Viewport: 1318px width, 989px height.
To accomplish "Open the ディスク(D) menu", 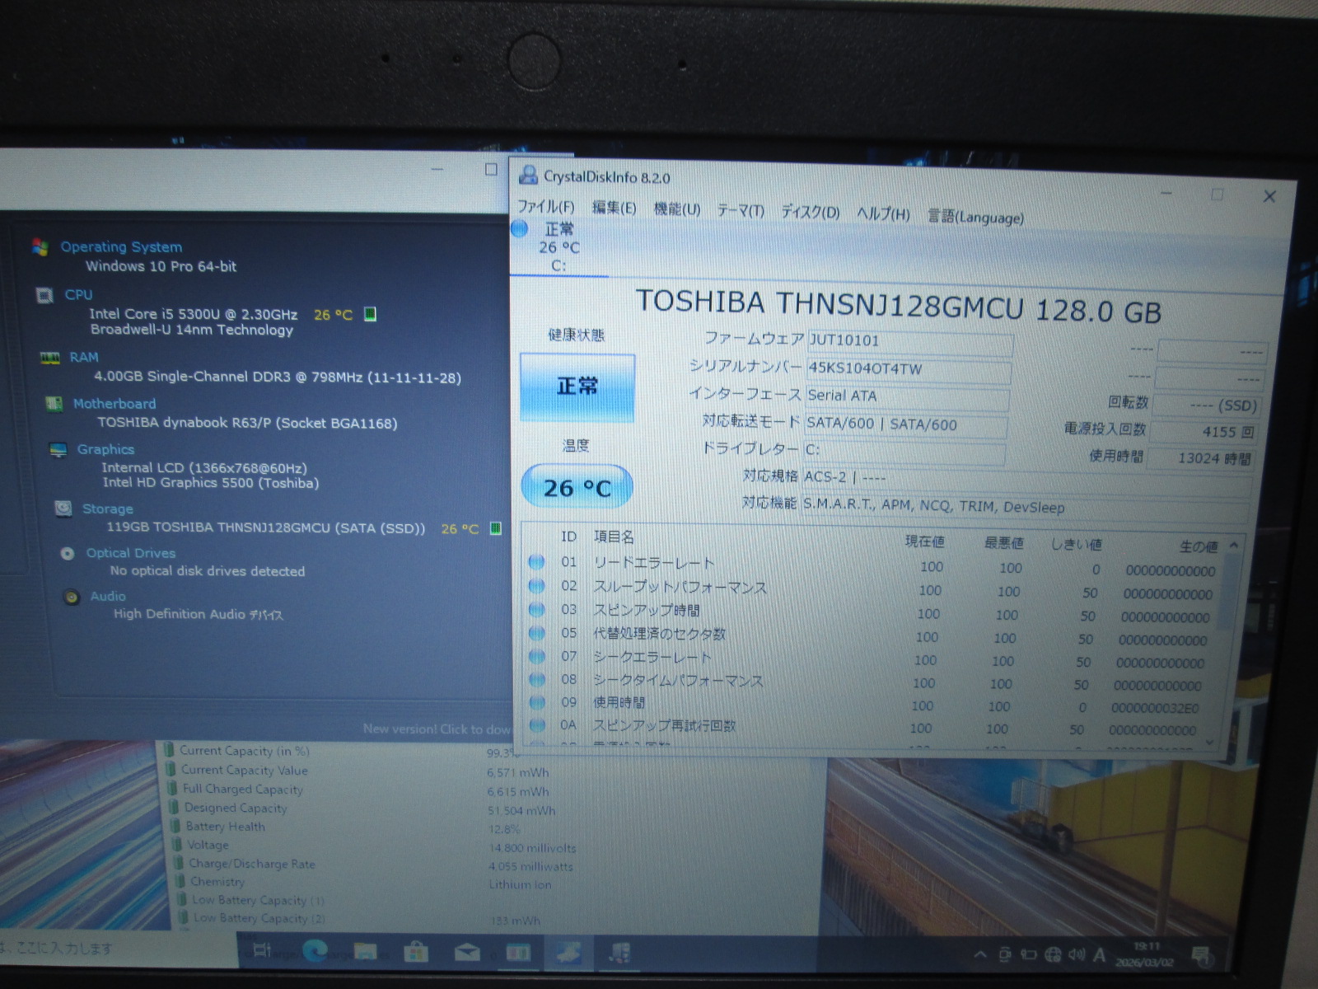I will (x=810, y=213).
